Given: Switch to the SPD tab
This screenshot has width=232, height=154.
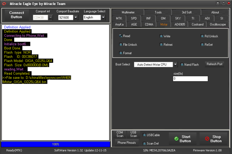Looking at the screenshot, I should tap(134, 18).
